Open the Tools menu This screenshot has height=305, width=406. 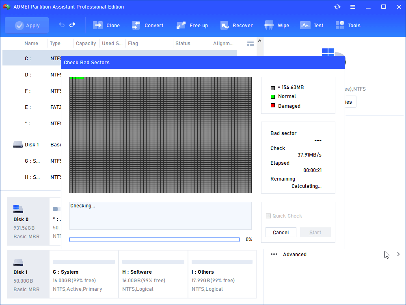click(348, 25)
